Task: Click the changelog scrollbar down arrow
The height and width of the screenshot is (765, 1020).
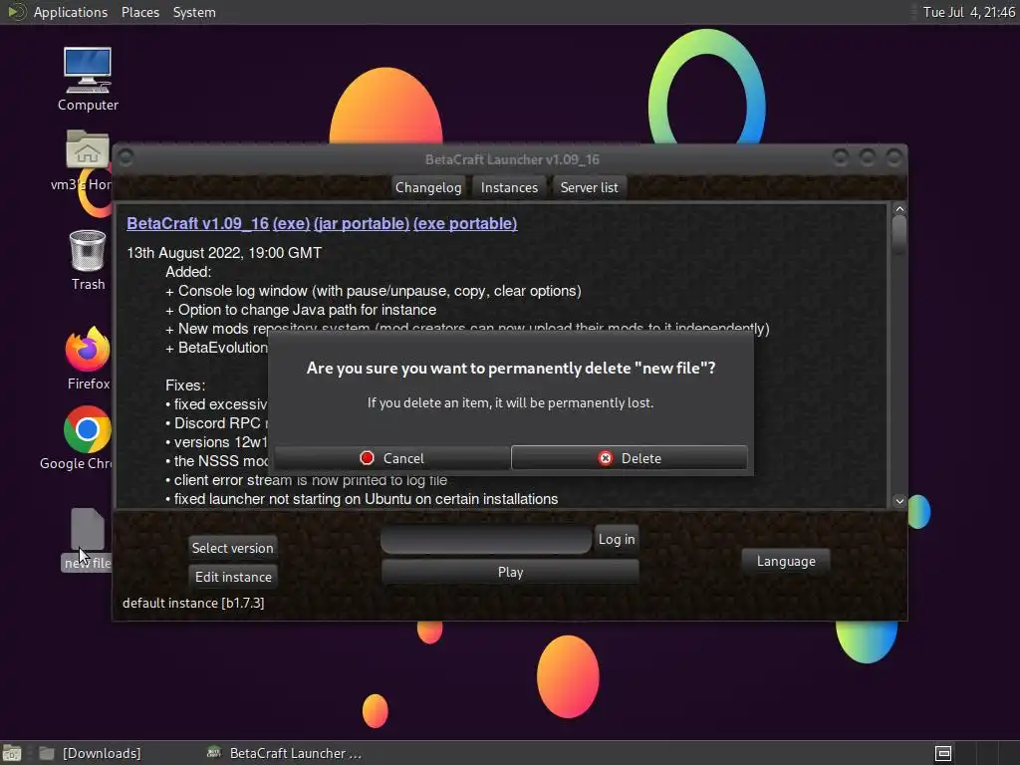Action: point(899,501)
